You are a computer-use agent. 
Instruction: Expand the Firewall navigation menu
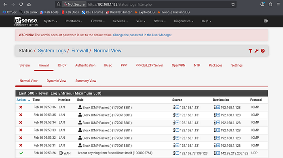coord(98,21)
